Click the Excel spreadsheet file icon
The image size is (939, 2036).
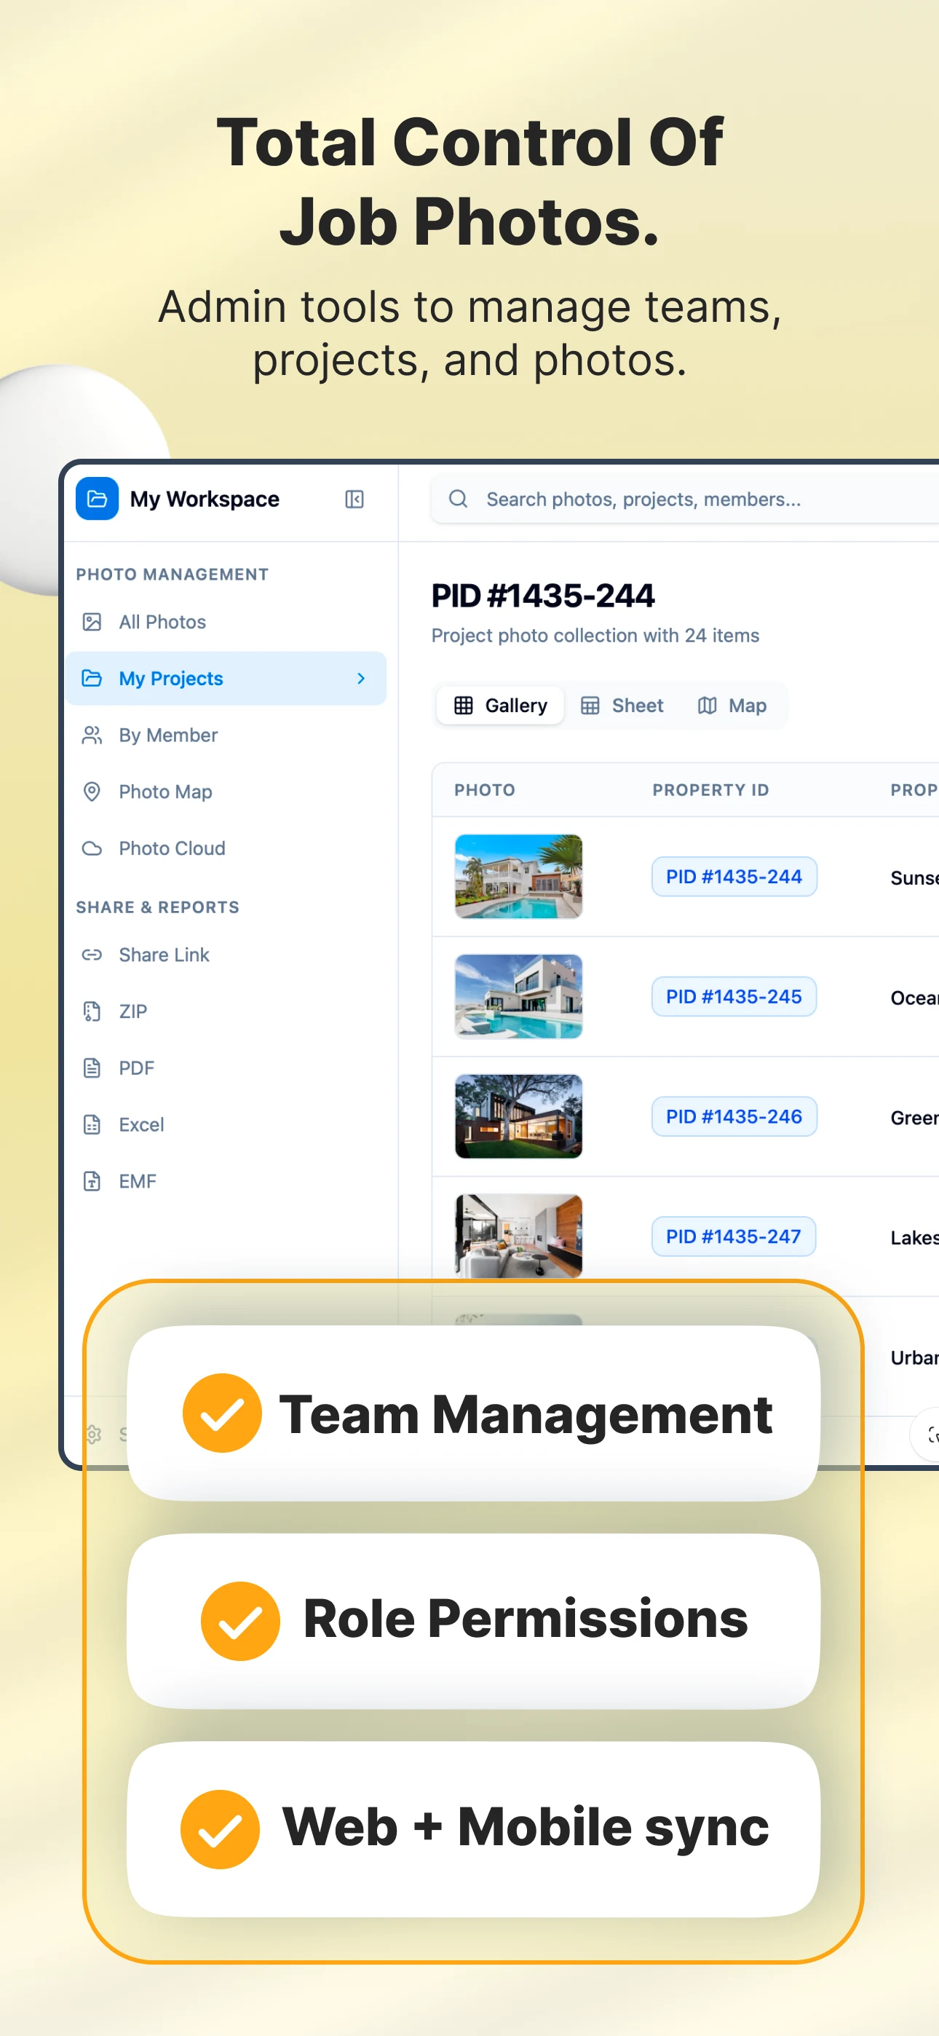pos(92,1125)
